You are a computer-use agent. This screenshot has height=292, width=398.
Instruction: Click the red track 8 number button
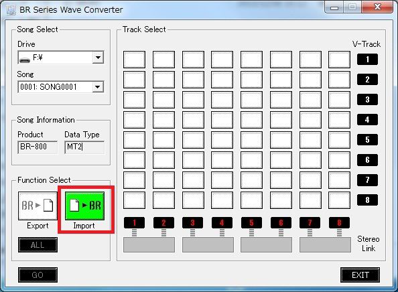[339, 223]
